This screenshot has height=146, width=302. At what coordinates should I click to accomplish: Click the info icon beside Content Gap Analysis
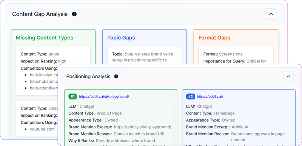(x=74, y=14)
